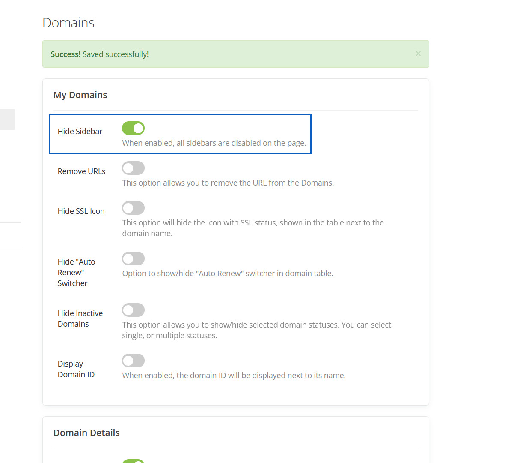This screenshot has height=463, width=514.
Task: Dismiss the Saved successfully alert
Action: point(418,54)
